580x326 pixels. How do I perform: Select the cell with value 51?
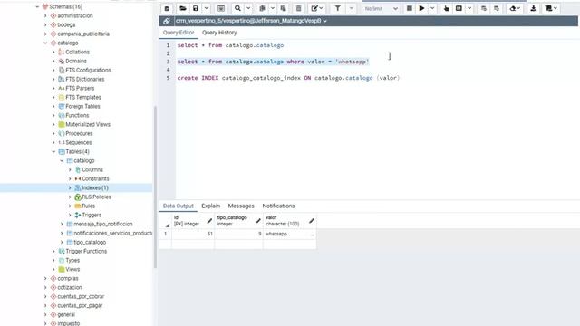pyautogui.click(x=193, y=234)
